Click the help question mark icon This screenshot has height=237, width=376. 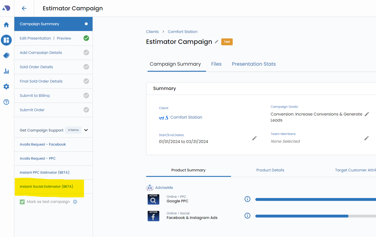(x=6, y=102)
